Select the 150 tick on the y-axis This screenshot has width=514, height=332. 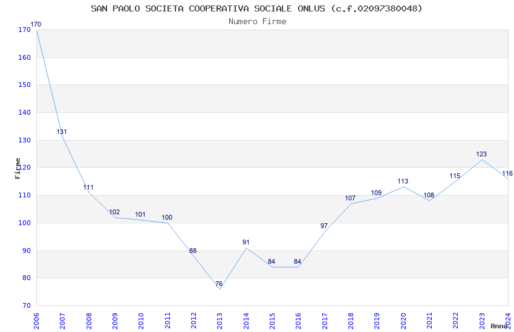point(25,85)
